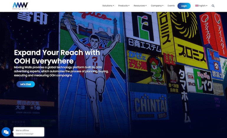
Task: Click the 'Leave a message' chat box
Action: pyautogui.click(x=29, y=132)
